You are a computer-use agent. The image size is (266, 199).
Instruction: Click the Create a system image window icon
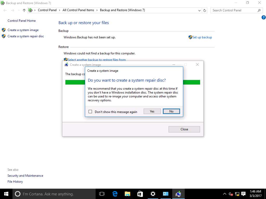66,65
